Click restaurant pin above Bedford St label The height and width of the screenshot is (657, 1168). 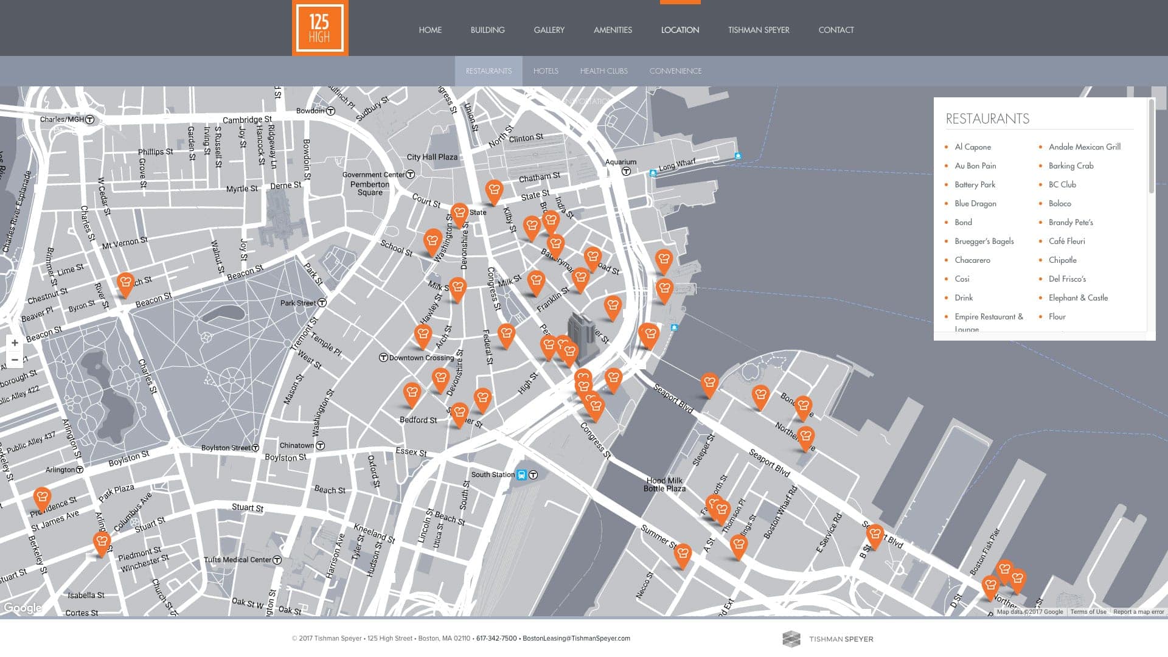412,394
